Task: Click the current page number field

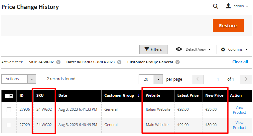Action: coord(218,79)
